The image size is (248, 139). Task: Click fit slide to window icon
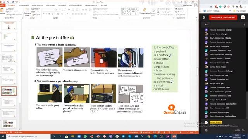pyautogui.click(x=195, y=132)
